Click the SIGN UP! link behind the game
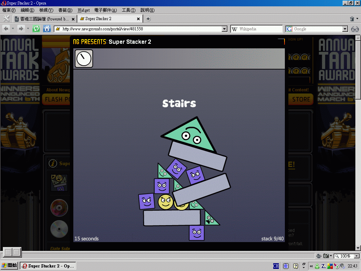361x271 pixels. tap(295, 40)
